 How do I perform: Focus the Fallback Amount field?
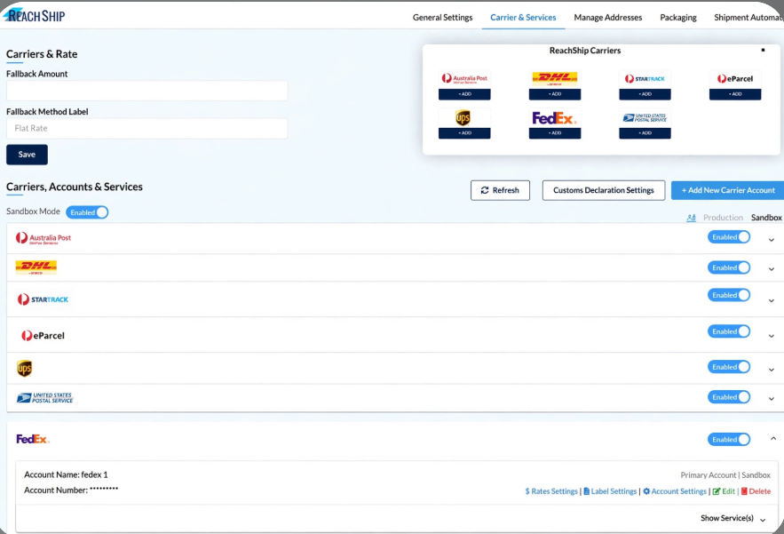coord(147,91)
